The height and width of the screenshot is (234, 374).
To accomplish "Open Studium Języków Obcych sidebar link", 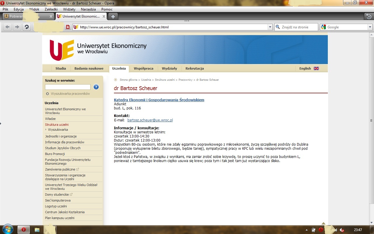I will coord(63,148).
